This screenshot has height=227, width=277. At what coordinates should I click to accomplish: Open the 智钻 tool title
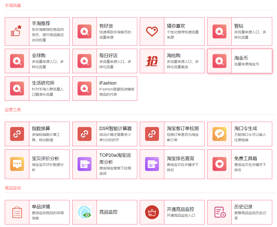(x=239, y=26)
